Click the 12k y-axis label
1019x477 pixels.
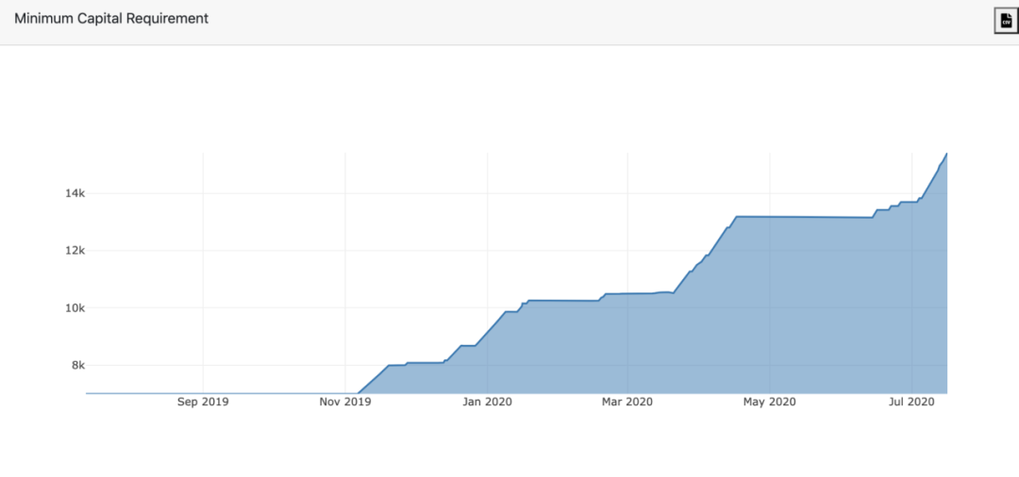click(76, 251)
